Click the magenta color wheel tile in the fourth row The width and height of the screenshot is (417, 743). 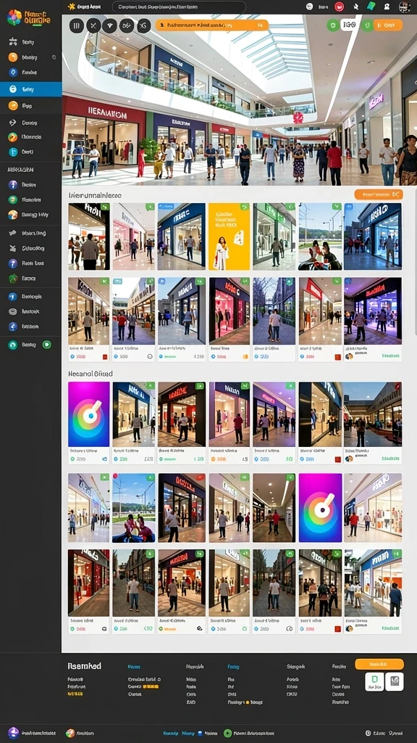point(320,507)
